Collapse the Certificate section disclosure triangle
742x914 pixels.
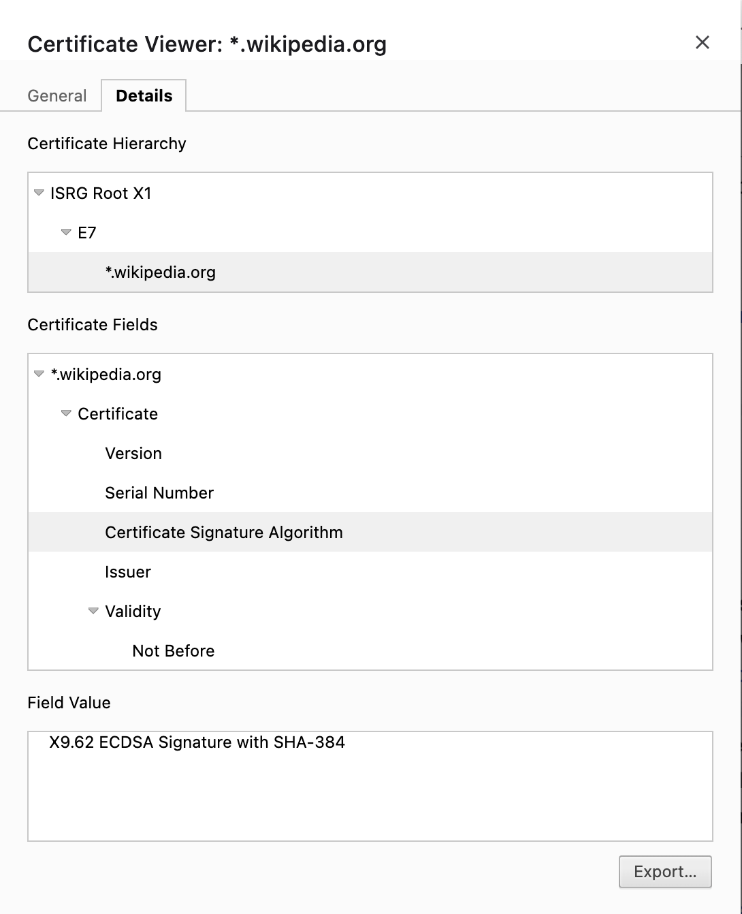(66, 413)
